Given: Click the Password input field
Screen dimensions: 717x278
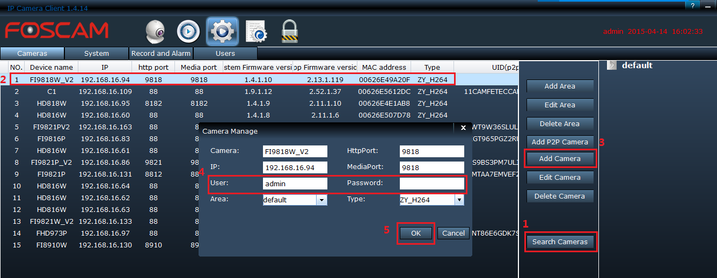Looking at the screenshot, I should [x=431, y=184].
